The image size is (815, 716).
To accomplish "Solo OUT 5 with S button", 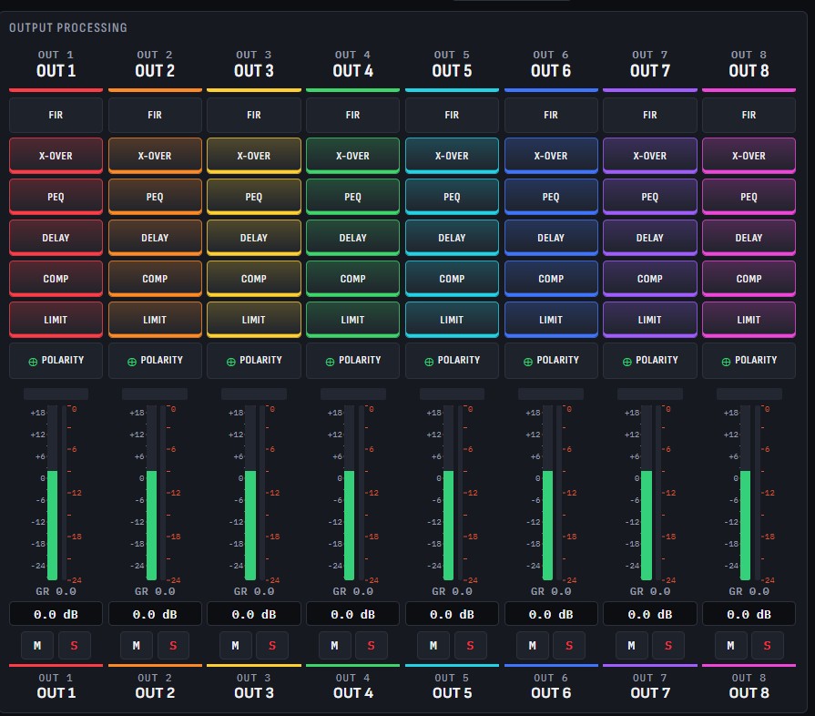I will coord(470,645).
